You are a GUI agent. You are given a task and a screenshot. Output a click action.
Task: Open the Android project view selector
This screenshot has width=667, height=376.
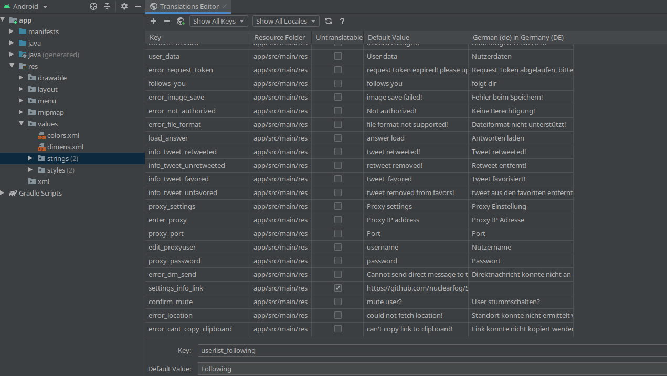26,6
